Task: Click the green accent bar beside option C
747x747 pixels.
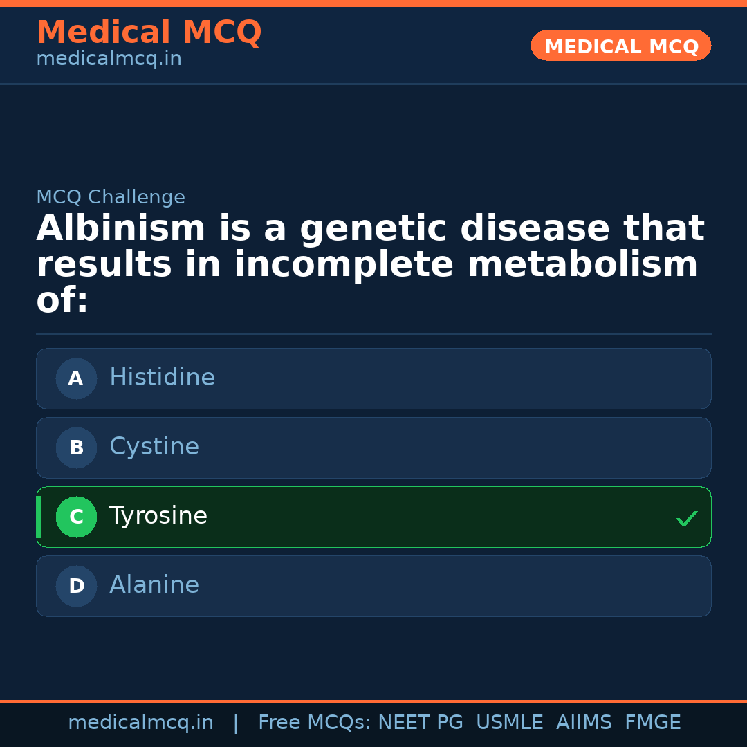Action: coord(39,517)
